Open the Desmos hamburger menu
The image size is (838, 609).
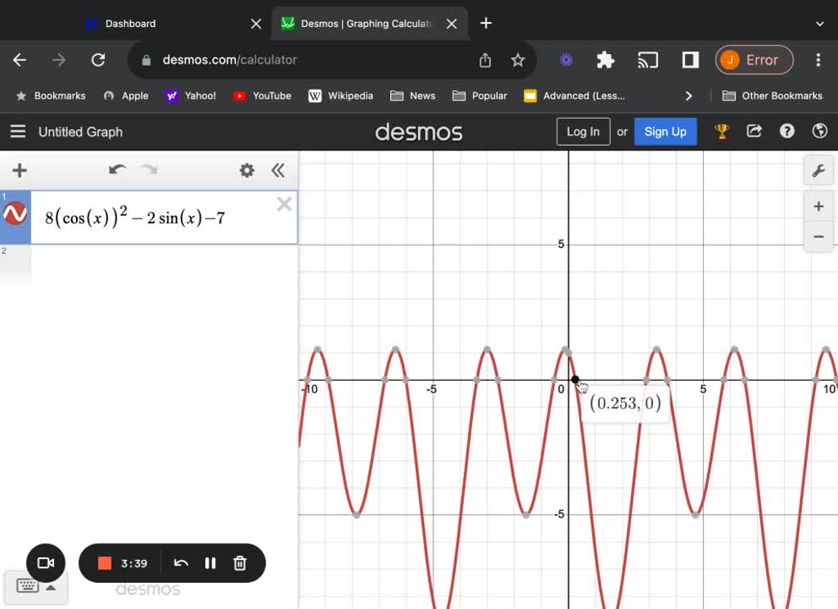[x=17, y=132]
